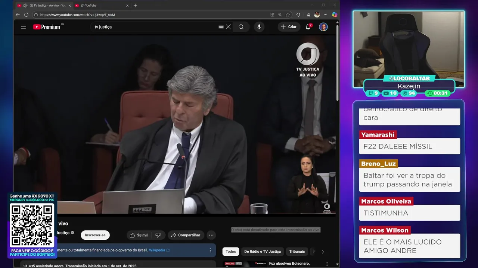Open the browser apps grid icon in address bar

[x=272, y=15]
